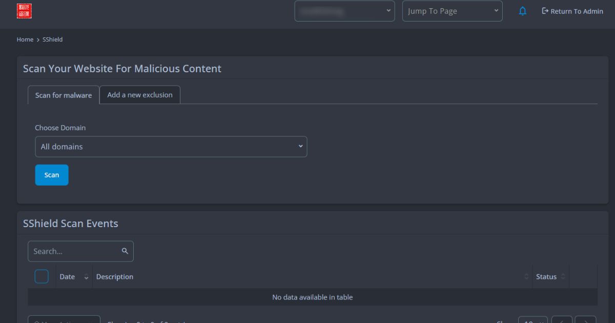Click the red logo icon in header
Viewport: 615px width, 323px height.
(24, 11)
